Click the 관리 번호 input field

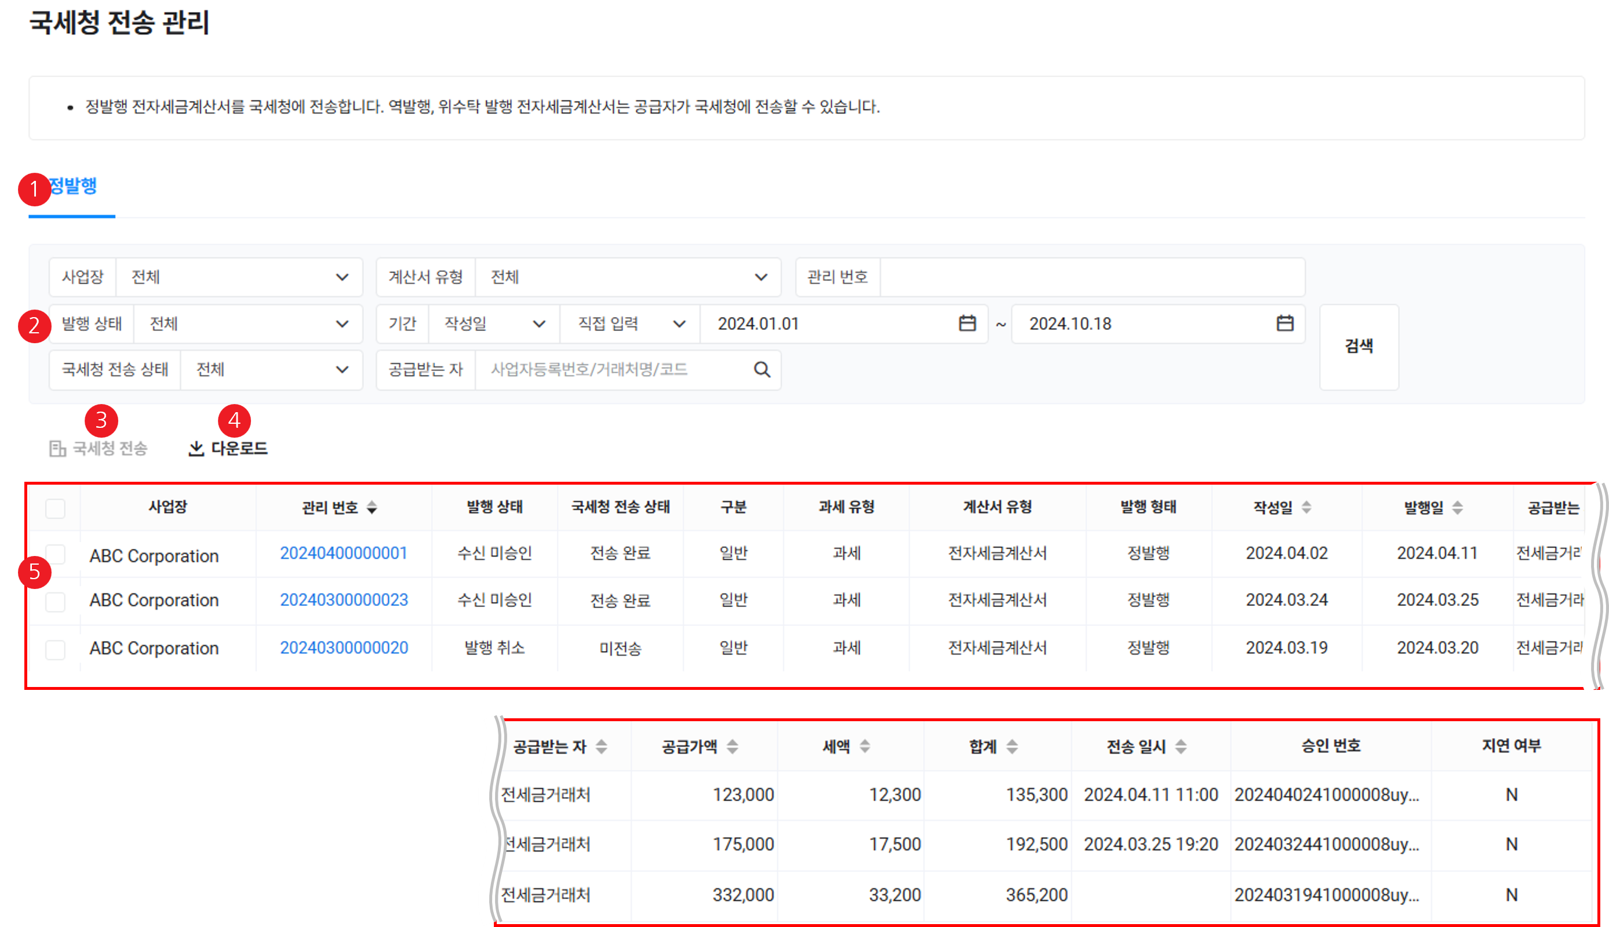point(1091,277)
